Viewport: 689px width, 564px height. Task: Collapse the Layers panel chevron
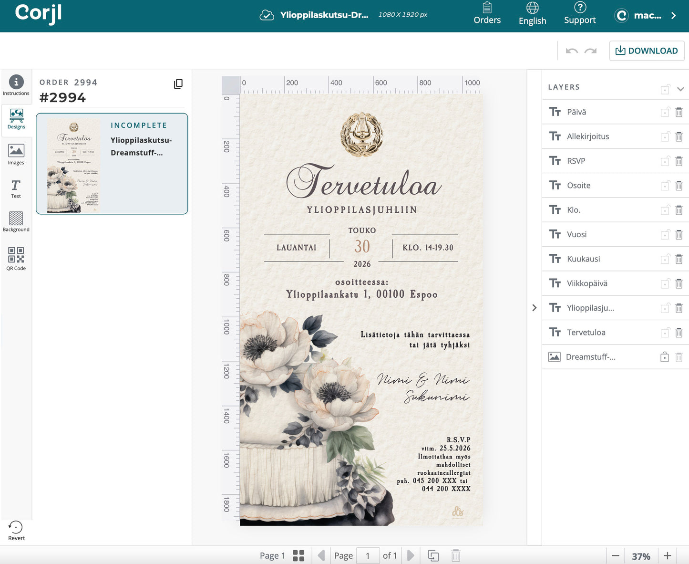pos(680,89)
